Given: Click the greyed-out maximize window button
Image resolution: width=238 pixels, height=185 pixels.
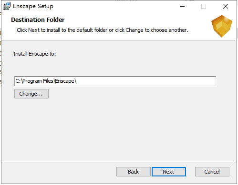Looking at the screenshot, I should coord(204,6).
